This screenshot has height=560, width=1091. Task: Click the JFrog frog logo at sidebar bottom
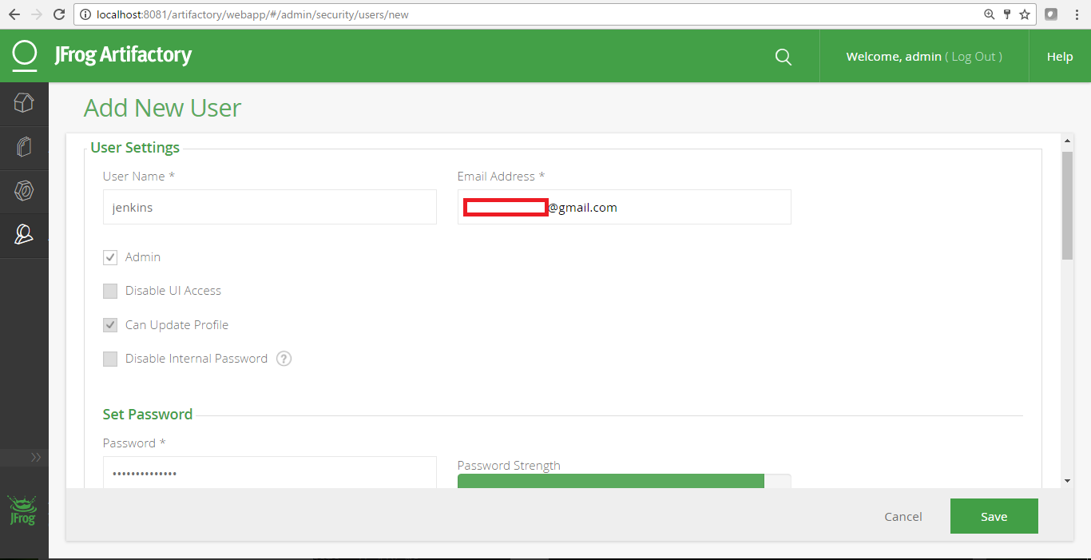click(x=22, y=510)
